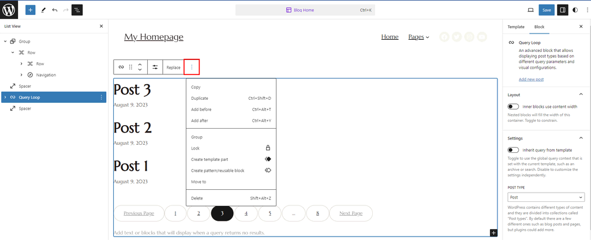591x240 pixels.
Task: Open the Post Type dropdown
Action: tap(545, 197)
